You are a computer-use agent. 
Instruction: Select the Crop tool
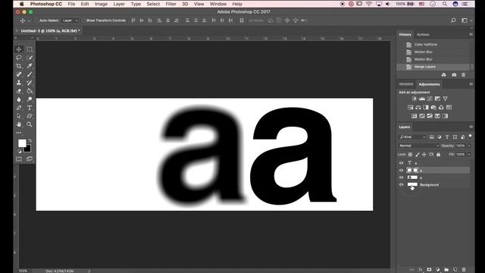19,66
